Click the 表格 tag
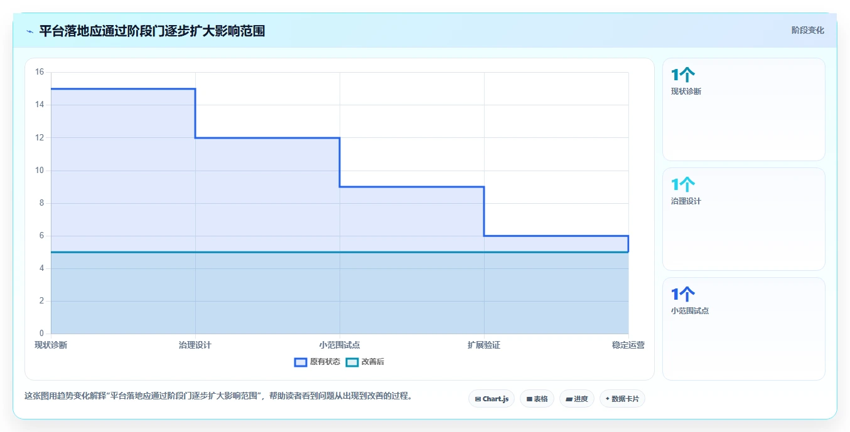 [537, 399]
